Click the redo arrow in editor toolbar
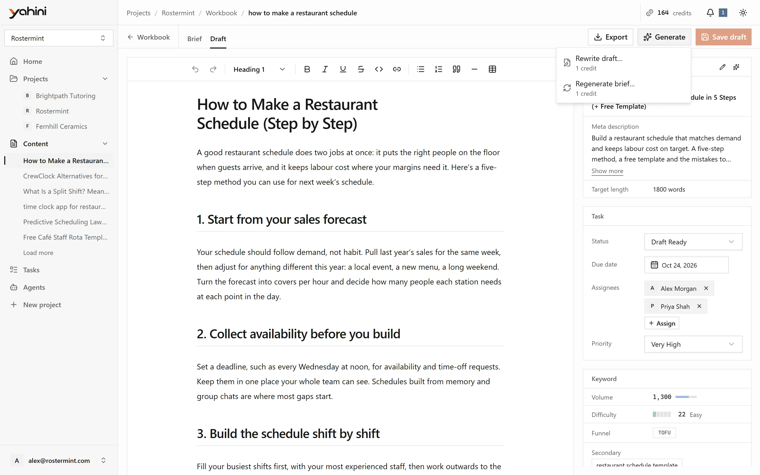The height and width of the screenshot is (475, 760). click(x=213, y=69)
